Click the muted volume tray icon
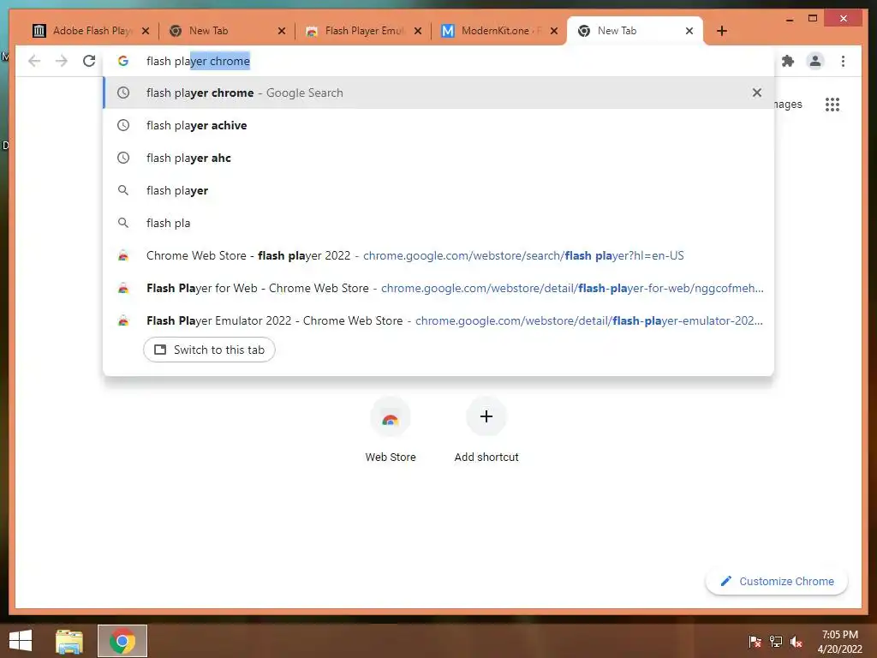The height and width of the screenshot is (658, 877). [x=796, y=641]
